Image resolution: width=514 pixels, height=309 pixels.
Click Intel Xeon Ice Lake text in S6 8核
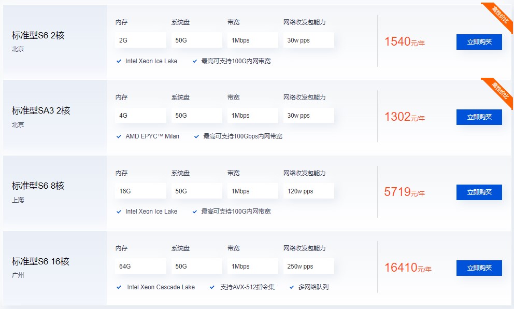click(151, 212)
